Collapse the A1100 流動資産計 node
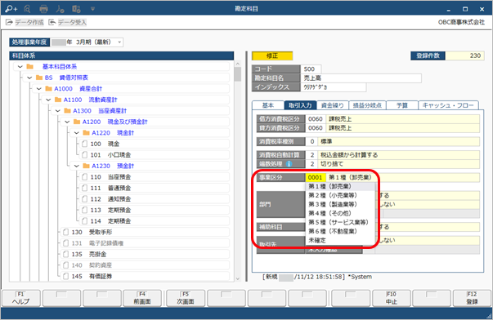The image size is (493, 320). 49,100
